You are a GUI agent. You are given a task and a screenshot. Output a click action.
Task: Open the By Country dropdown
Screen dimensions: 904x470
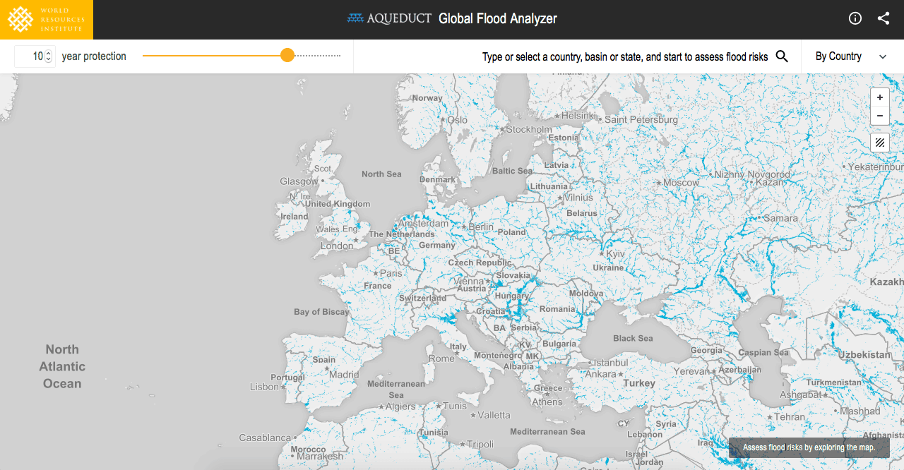(x=851, y=56)
